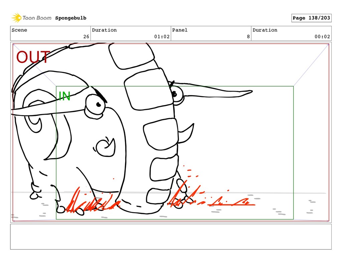The image size is (342, 265).
Task: Select the Spongebulb project title
Action: pos(71,18)
